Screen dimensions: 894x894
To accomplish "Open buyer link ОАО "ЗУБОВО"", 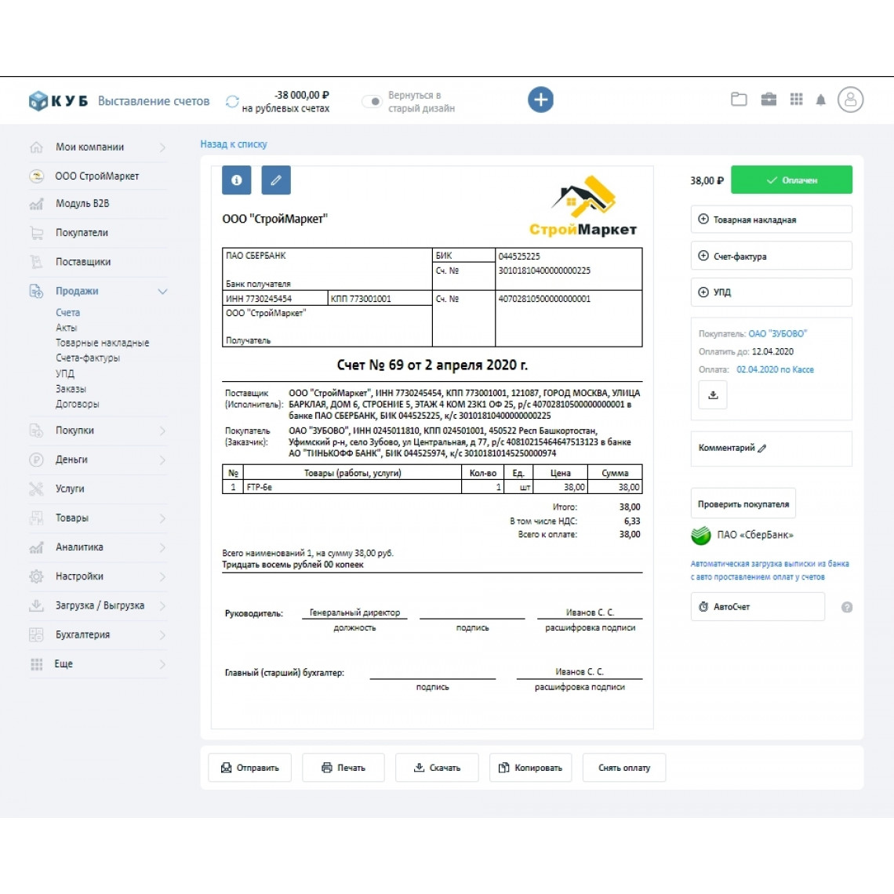I will pyautogui.click(x=778, y=333).
